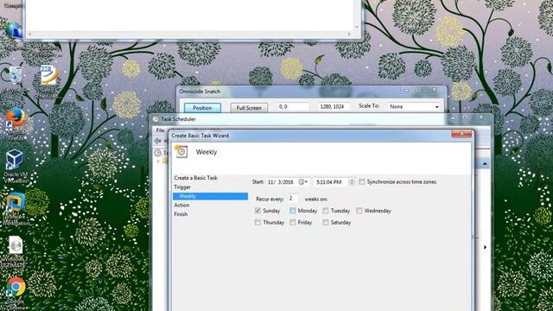The image size is (553, 311).
Task: Open the Scale To dropdown in Omnicode Snatch
Action: tap(436, 107)
